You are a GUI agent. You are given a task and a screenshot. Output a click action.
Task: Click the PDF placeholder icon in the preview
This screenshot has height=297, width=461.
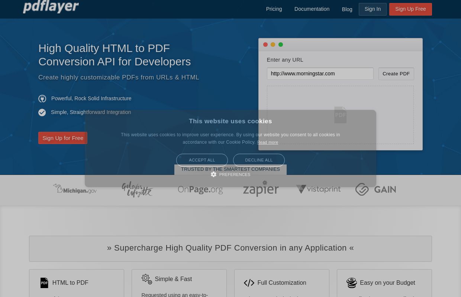click(341, 115)
